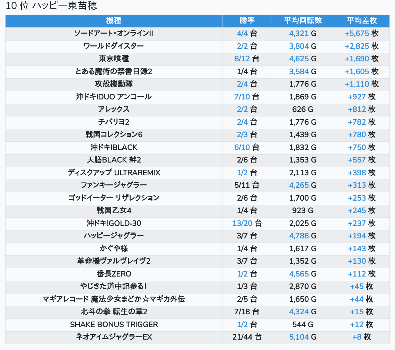
Task: Select the 1,869 G cell
Action: tap(303, 97)
